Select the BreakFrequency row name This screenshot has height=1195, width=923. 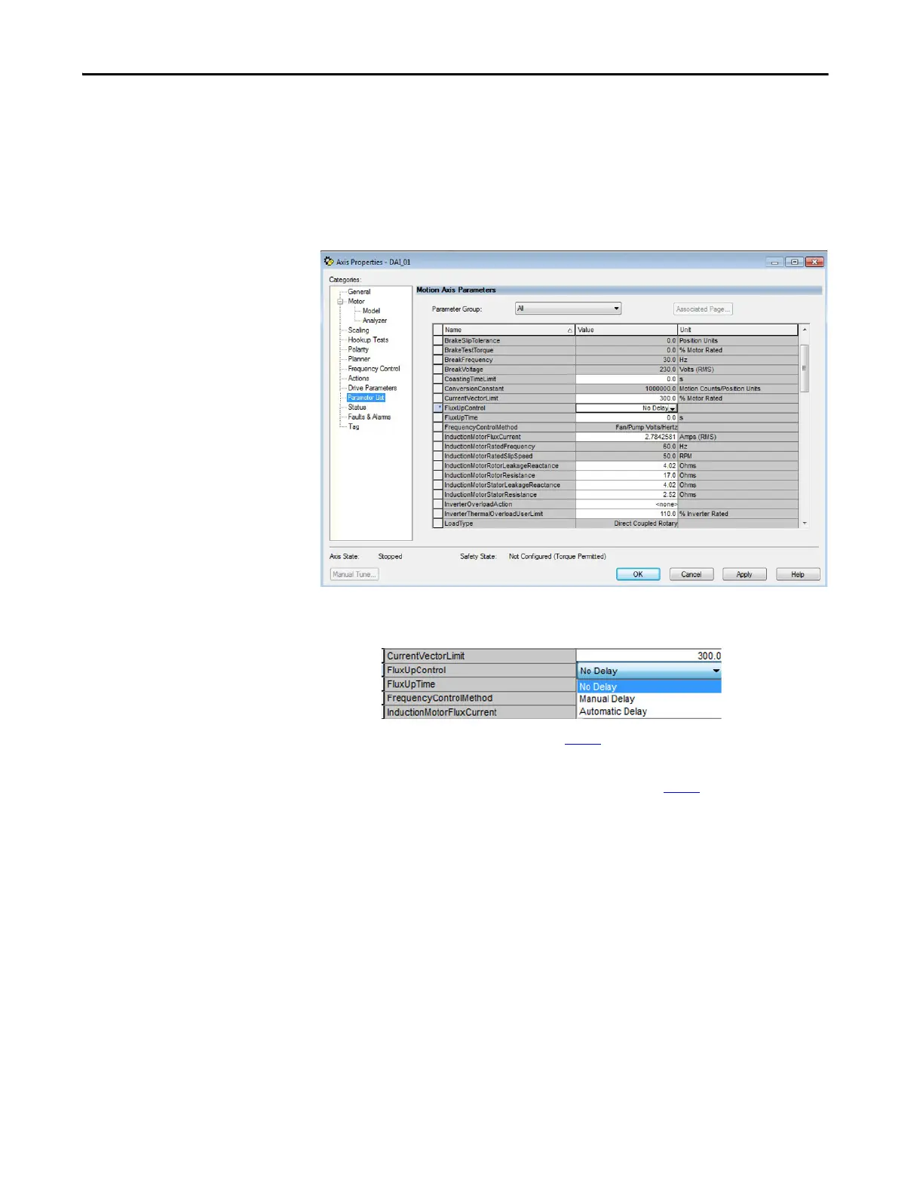[468, 360]
